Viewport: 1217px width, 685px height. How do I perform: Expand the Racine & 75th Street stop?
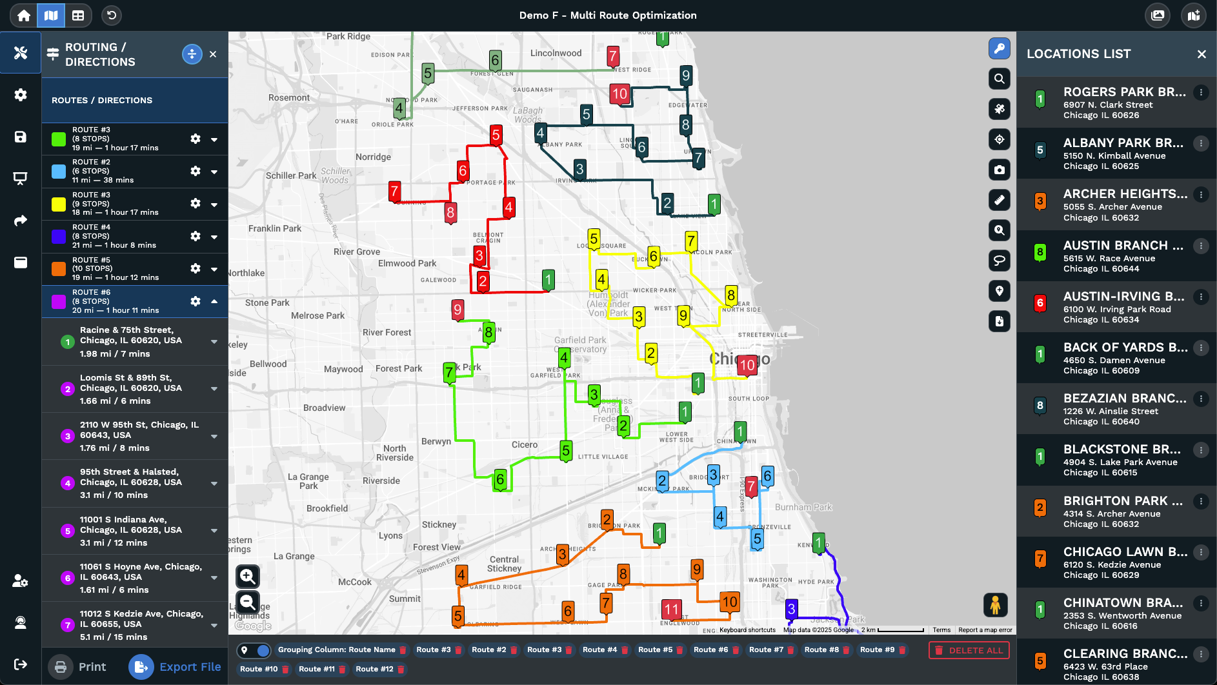214,342
